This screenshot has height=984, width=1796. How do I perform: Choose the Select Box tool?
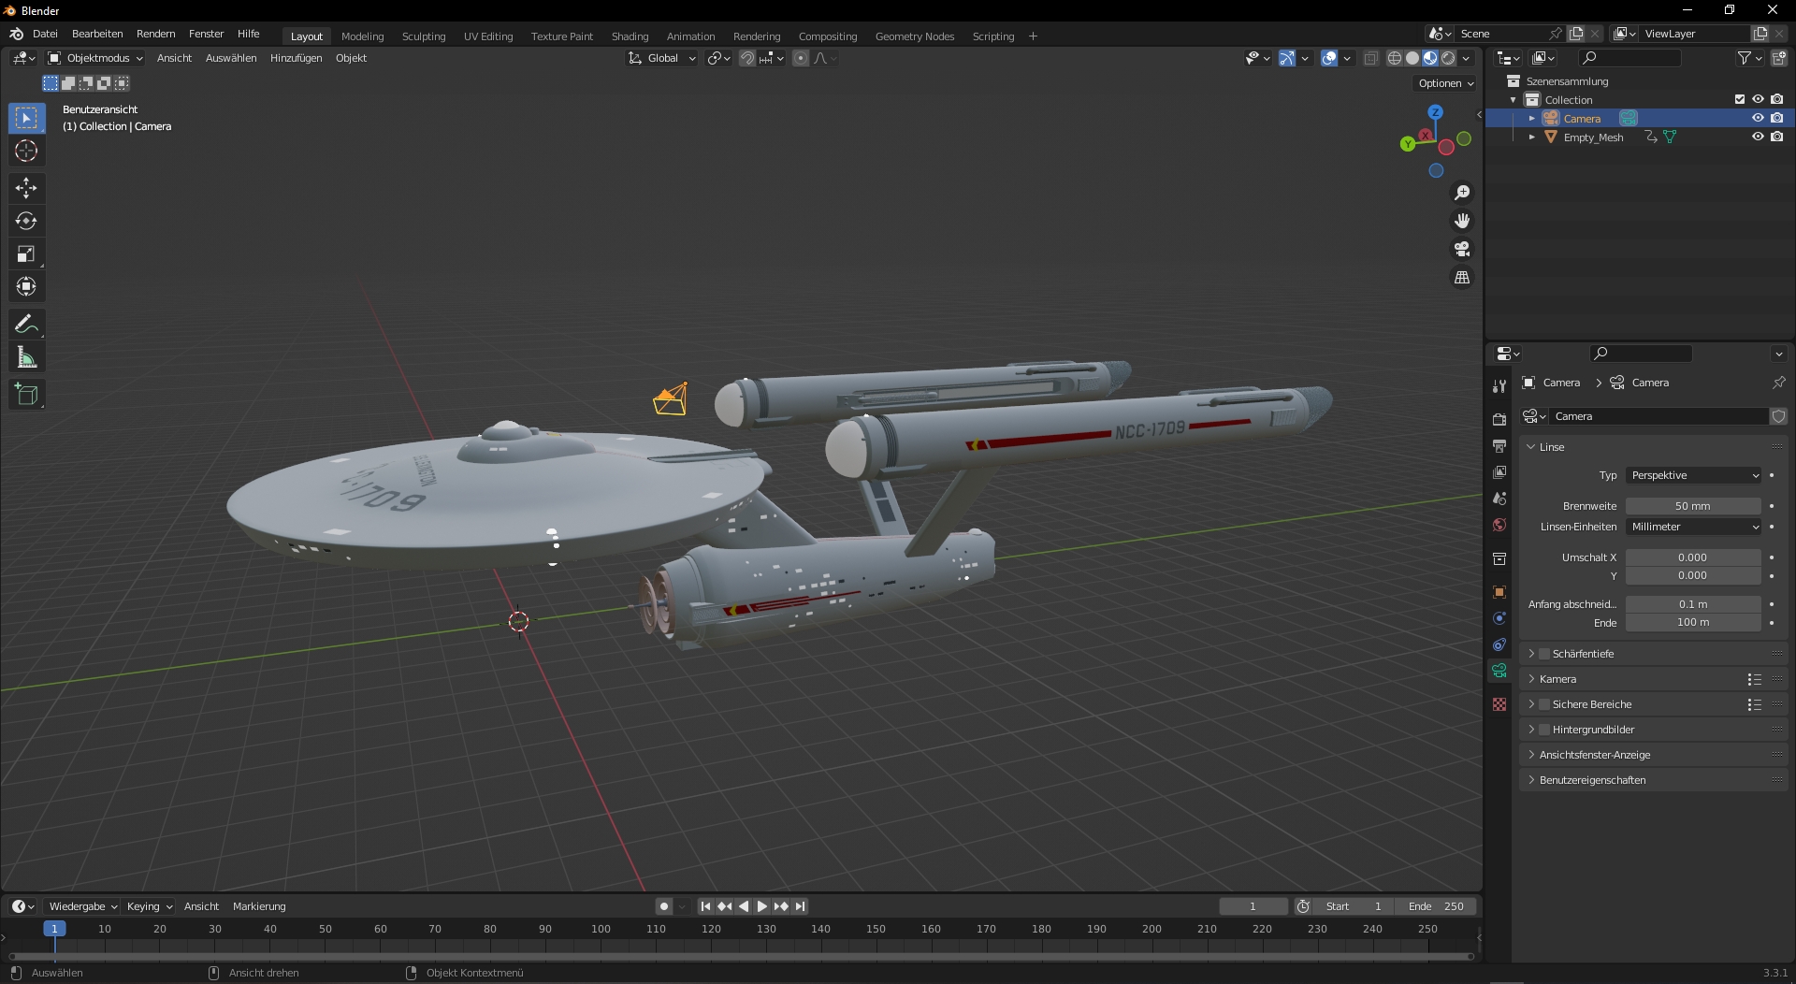tap(26, 118)
